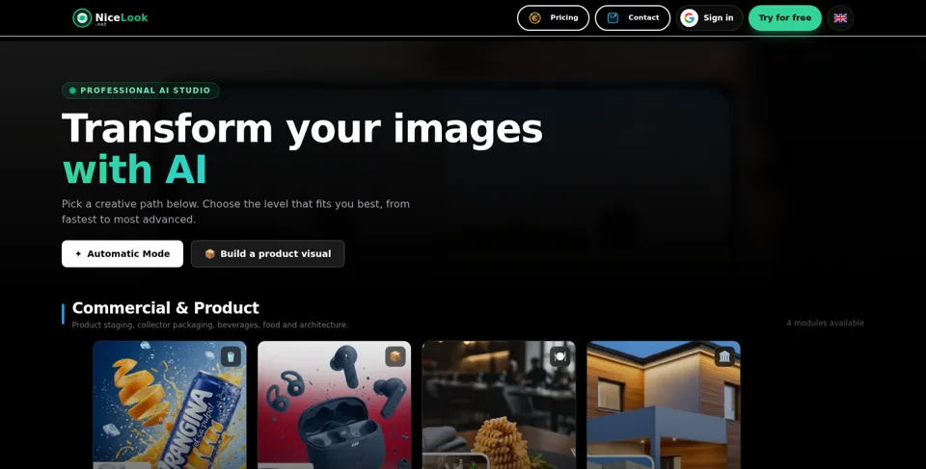
Task: Click the sparkle icon in Automatic Mode
Action: coord(78,253)
